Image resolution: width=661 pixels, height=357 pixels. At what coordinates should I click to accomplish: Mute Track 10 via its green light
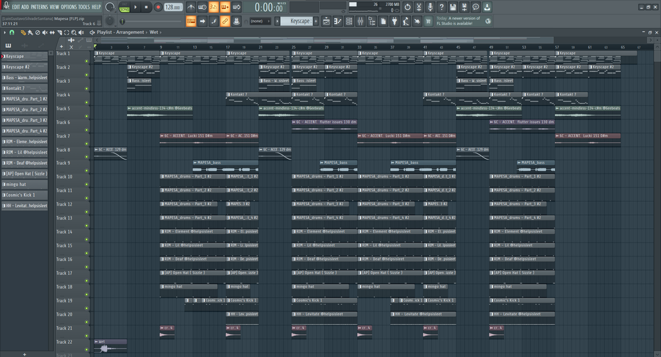(x=87, y=184)
